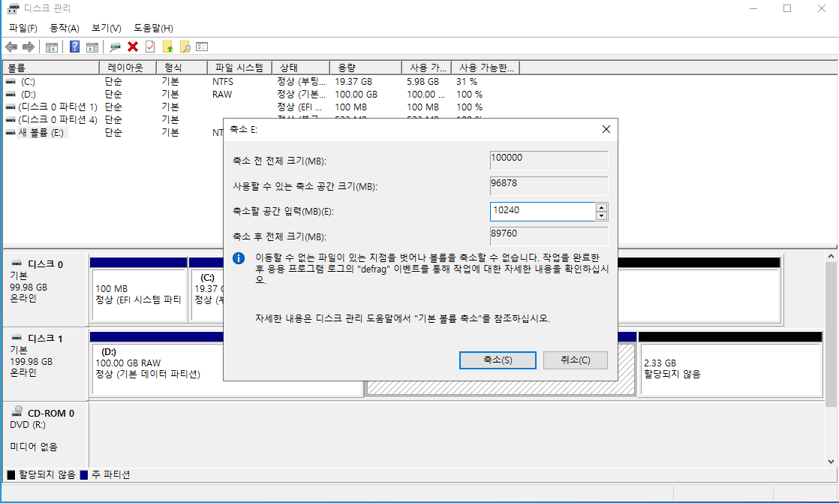
Task: Toggle the action pane toolbar icon
Action: coord(92,47)
